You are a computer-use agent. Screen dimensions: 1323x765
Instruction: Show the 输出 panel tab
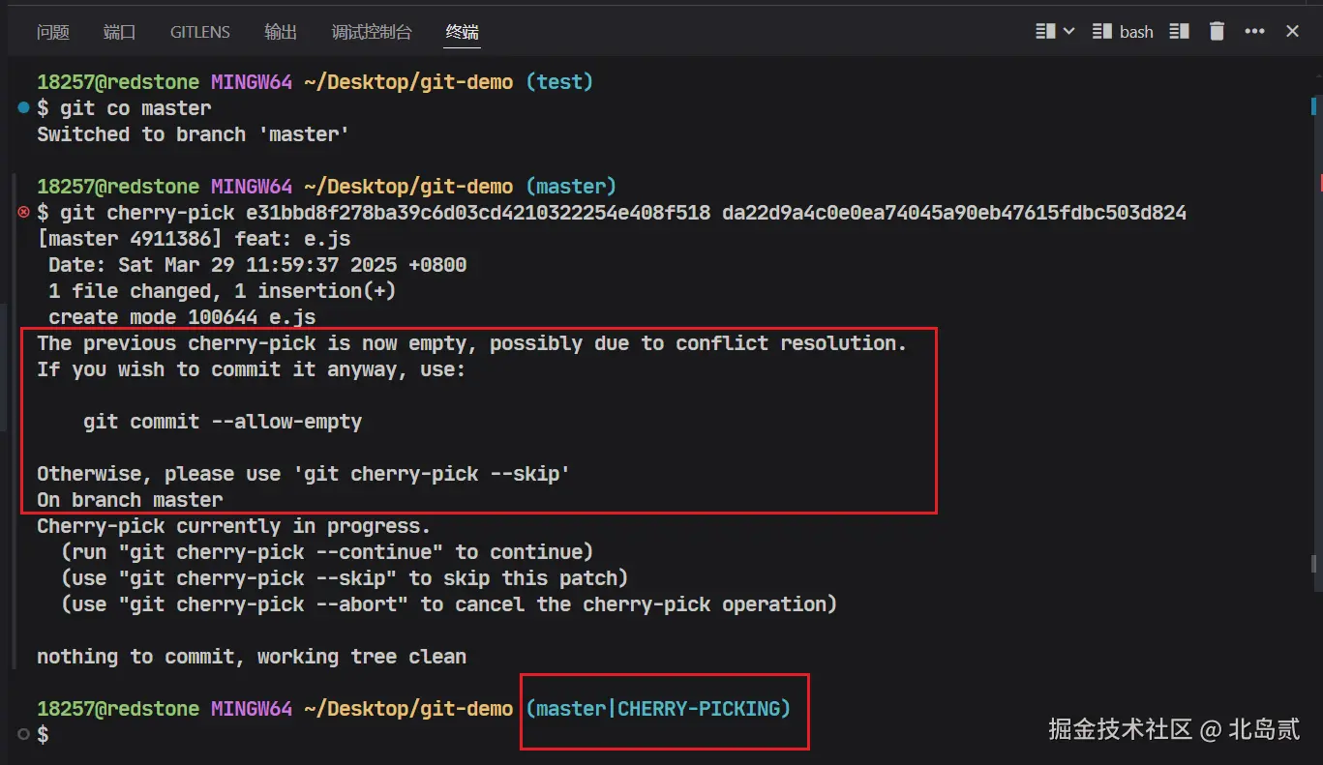pyautogui.click(x=281, y=32)
